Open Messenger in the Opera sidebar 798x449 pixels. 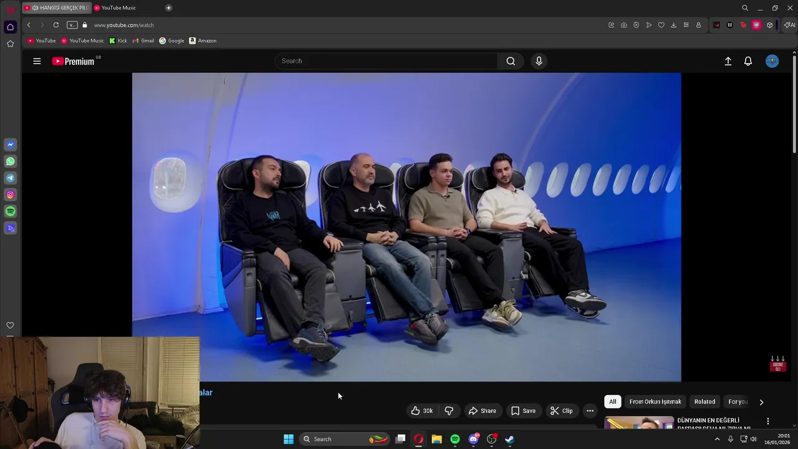click(x=10, y=145)
